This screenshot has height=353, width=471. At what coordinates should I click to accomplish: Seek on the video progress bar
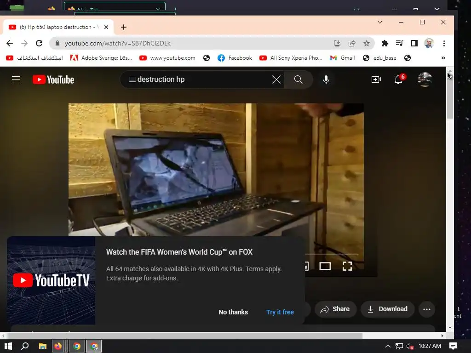pos(332,254)
